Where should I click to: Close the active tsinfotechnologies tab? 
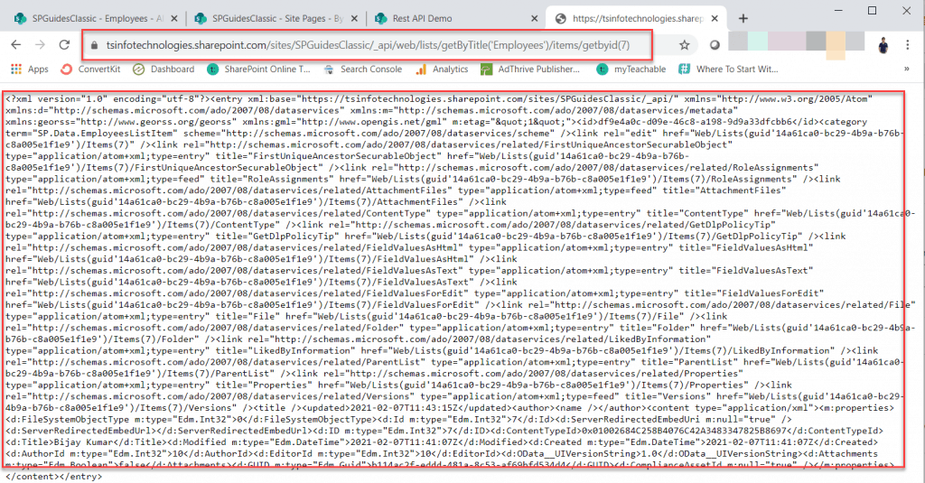pos(715,18)
